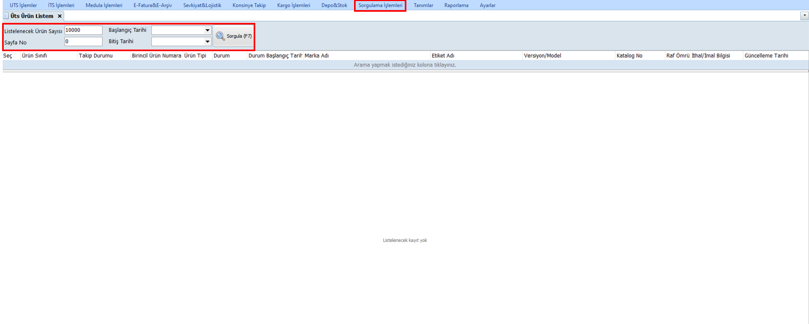The height and width of the screenshot is (324, 809).
Task: Open the Ayarlar menu
Action: pos(488,5)
